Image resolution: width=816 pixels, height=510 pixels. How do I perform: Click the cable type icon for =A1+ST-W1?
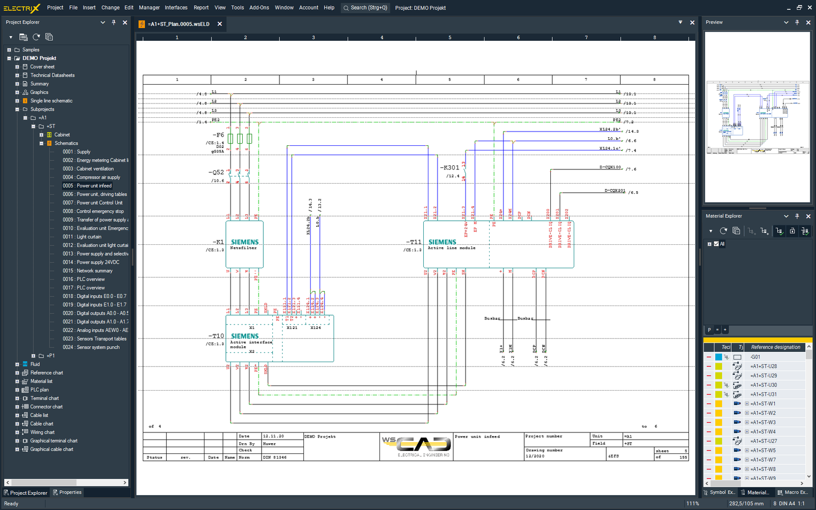click(737, 404)
